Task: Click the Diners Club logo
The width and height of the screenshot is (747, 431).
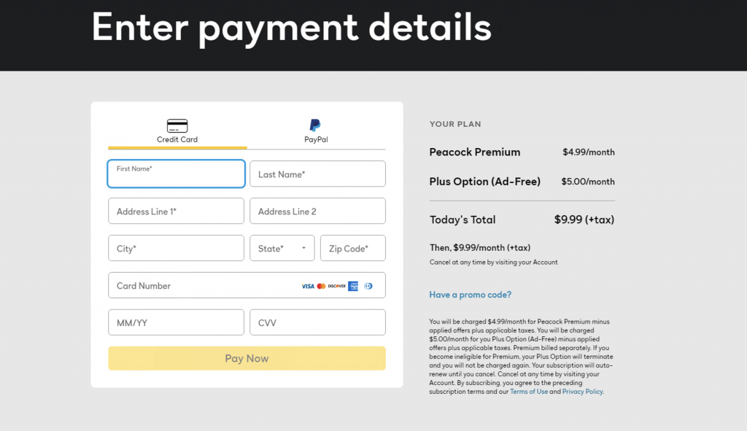Action: 368,286
